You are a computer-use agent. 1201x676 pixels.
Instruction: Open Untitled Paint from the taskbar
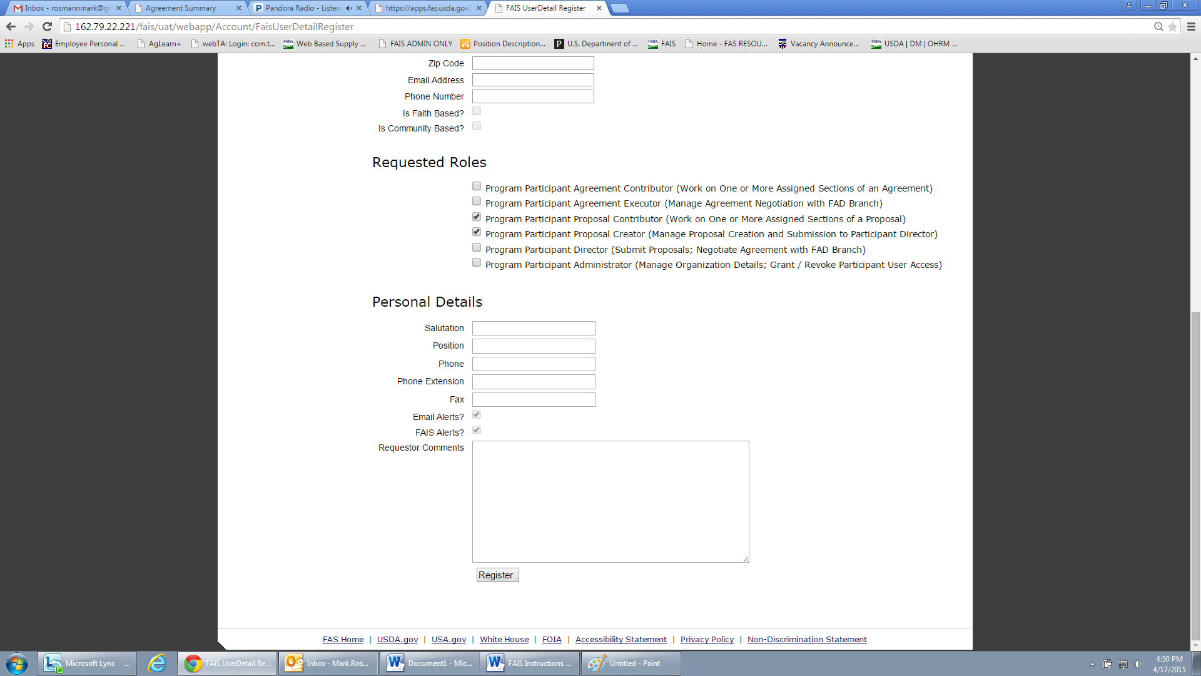tap(631, 663)
